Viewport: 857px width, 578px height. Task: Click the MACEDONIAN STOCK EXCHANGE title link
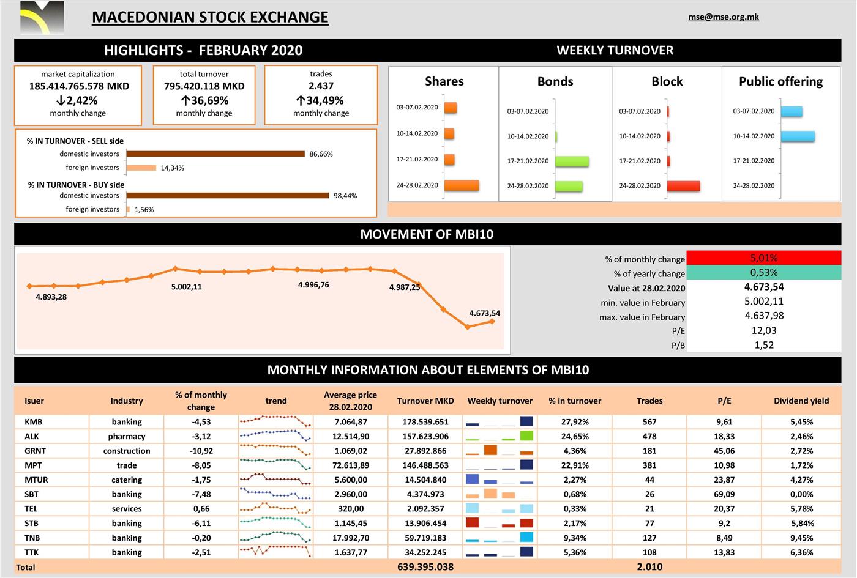point(210,17)
